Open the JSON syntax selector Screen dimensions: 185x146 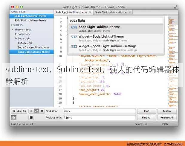tap(165, 124)
